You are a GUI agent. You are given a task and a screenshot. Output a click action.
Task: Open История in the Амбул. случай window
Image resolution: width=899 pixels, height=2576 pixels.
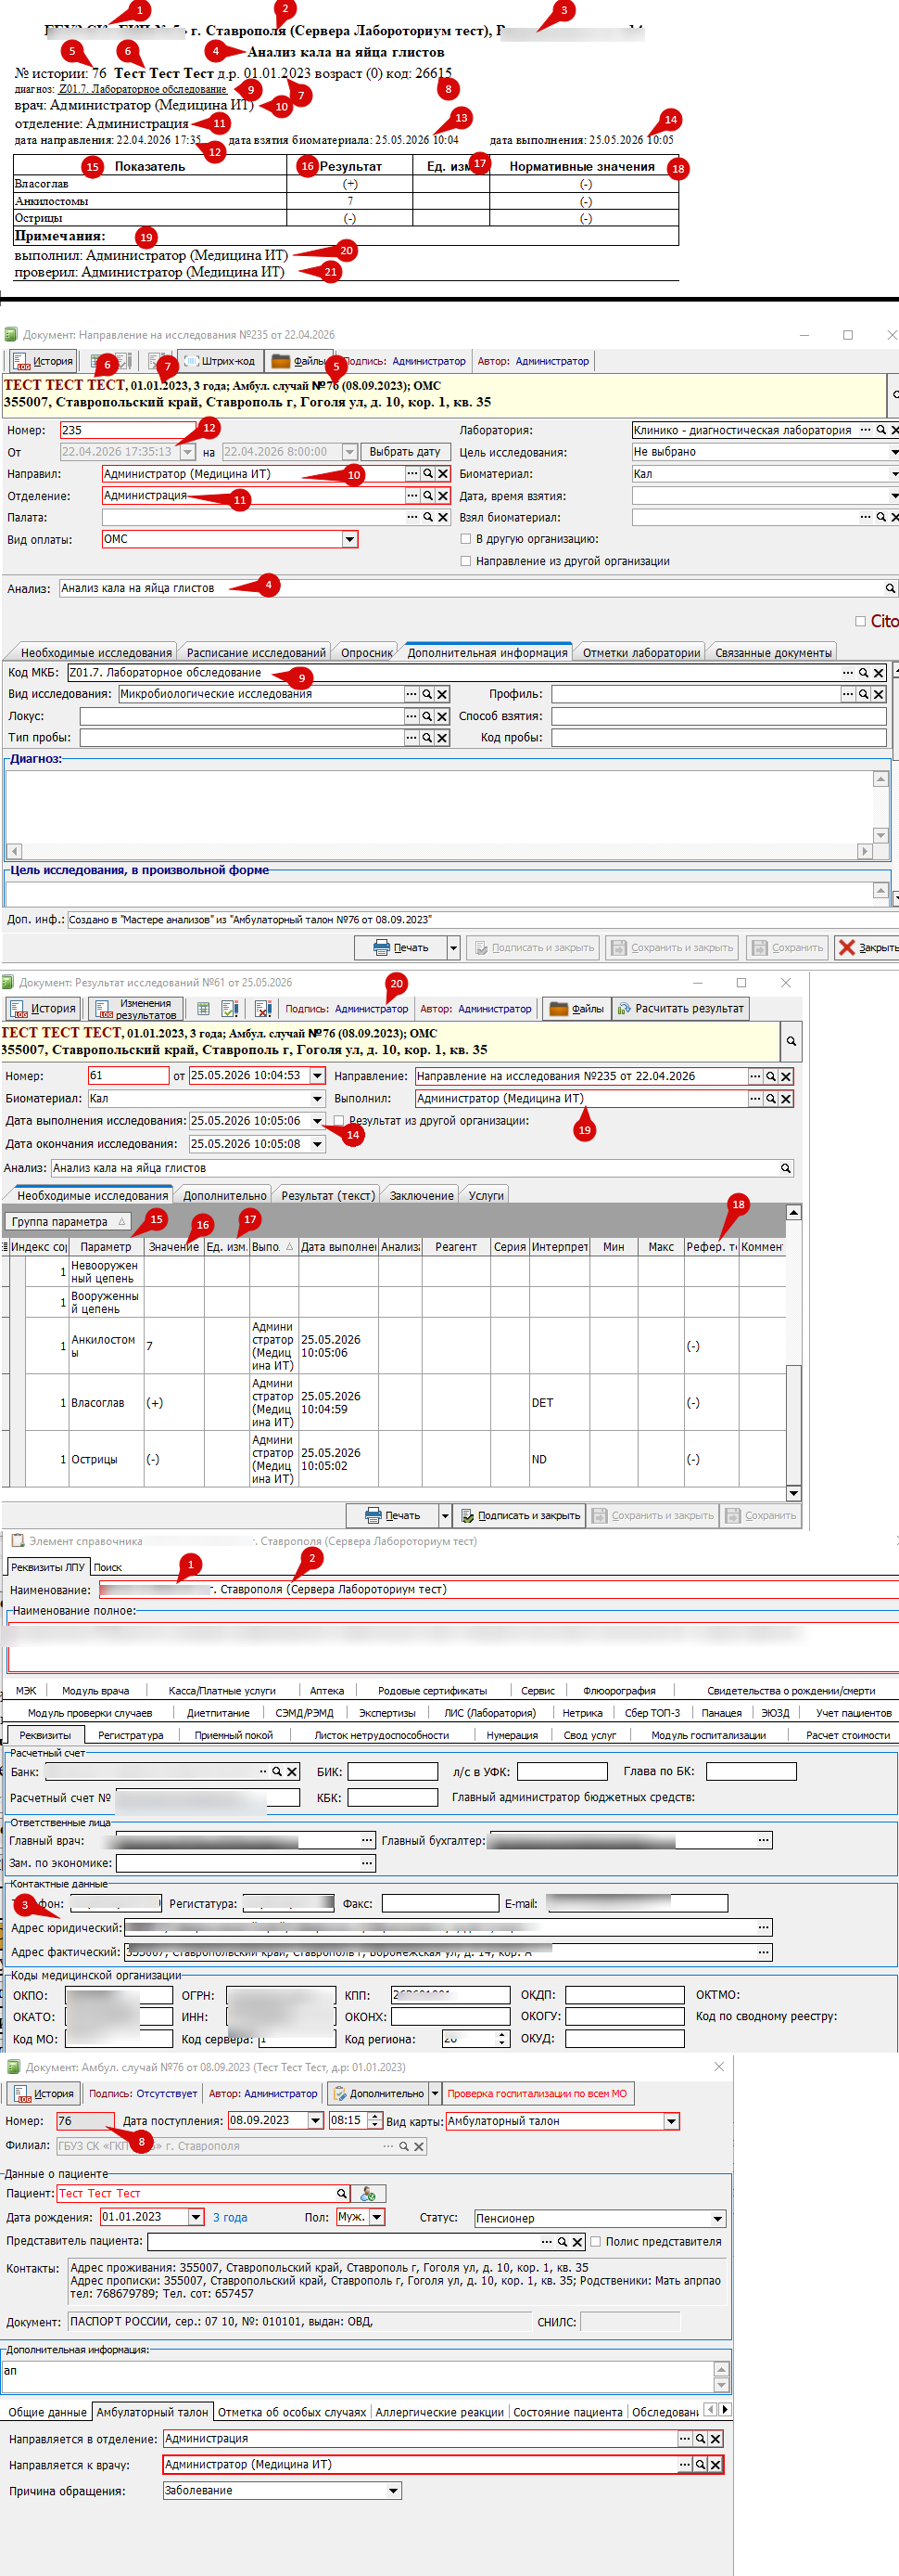(x=44, y=2093)
